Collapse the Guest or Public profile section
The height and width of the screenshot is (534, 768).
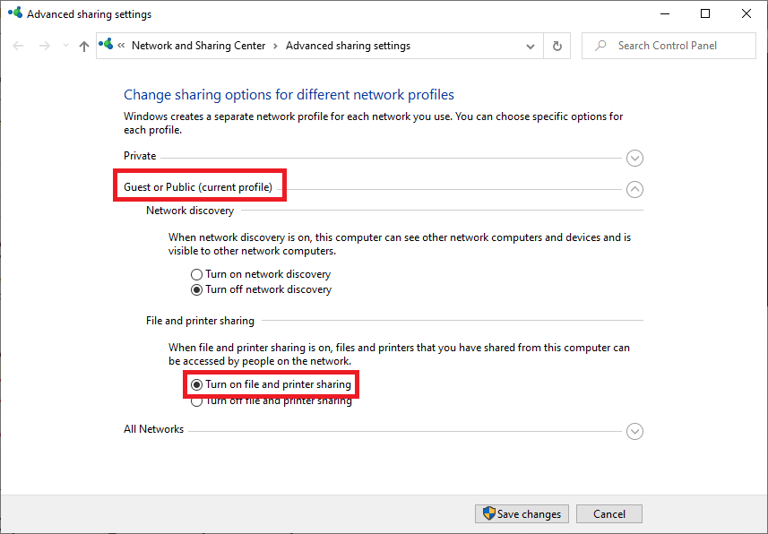pyautogui.click(x=634, y=190)
